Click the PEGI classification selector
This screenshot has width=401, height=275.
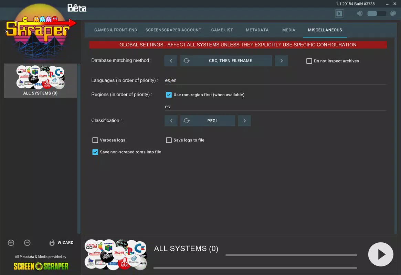[x=208, y=121]
